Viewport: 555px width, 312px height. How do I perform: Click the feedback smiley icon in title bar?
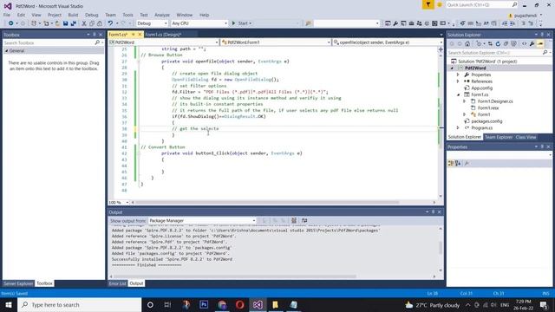click(x=440, y=4)
